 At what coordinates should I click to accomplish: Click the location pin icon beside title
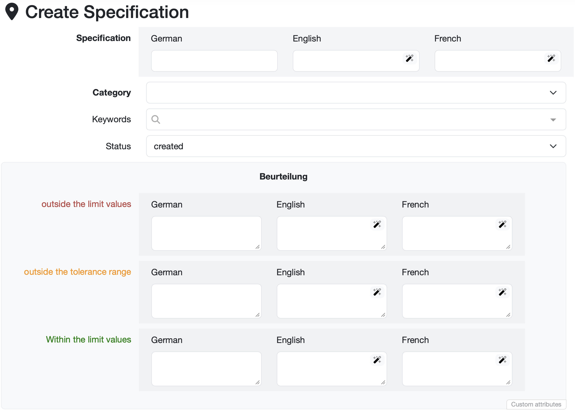click(12, 11)
